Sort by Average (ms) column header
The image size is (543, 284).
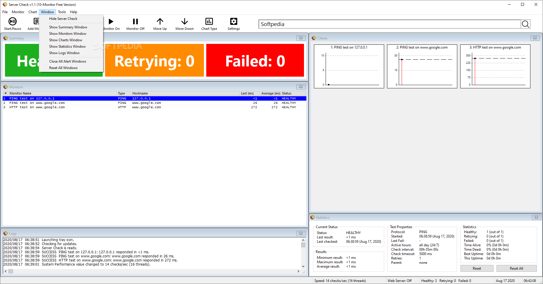(271, 93)
